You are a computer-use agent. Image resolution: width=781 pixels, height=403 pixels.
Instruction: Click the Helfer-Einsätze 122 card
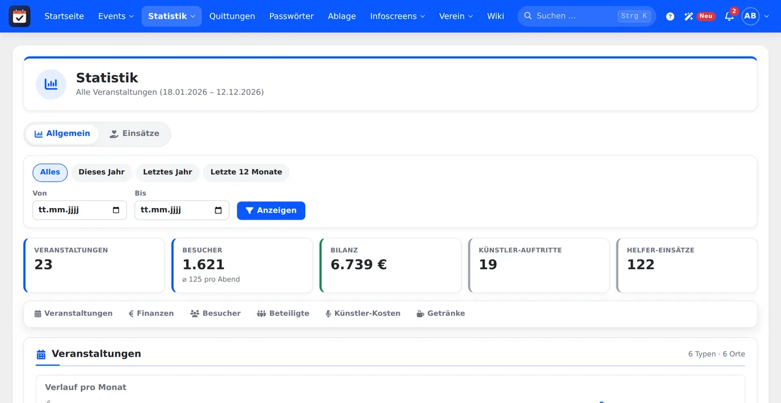coord(687,265)
